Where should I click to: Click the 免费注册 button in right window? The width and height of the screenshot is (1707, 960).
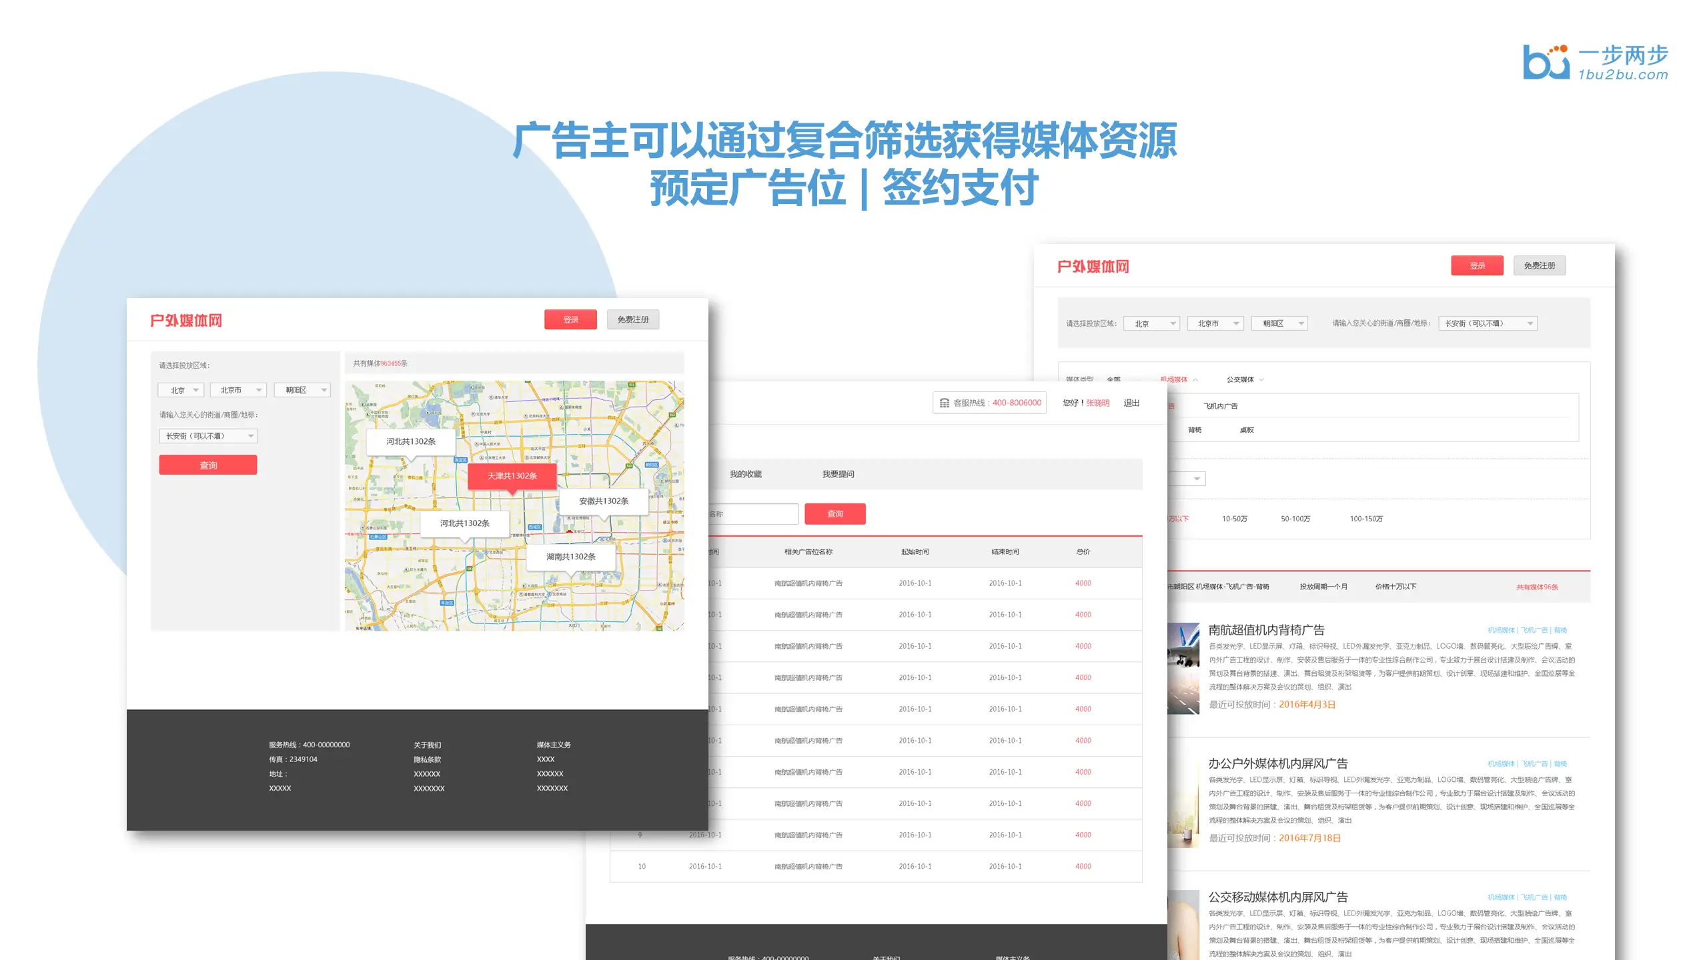[x=1539, y=265]
